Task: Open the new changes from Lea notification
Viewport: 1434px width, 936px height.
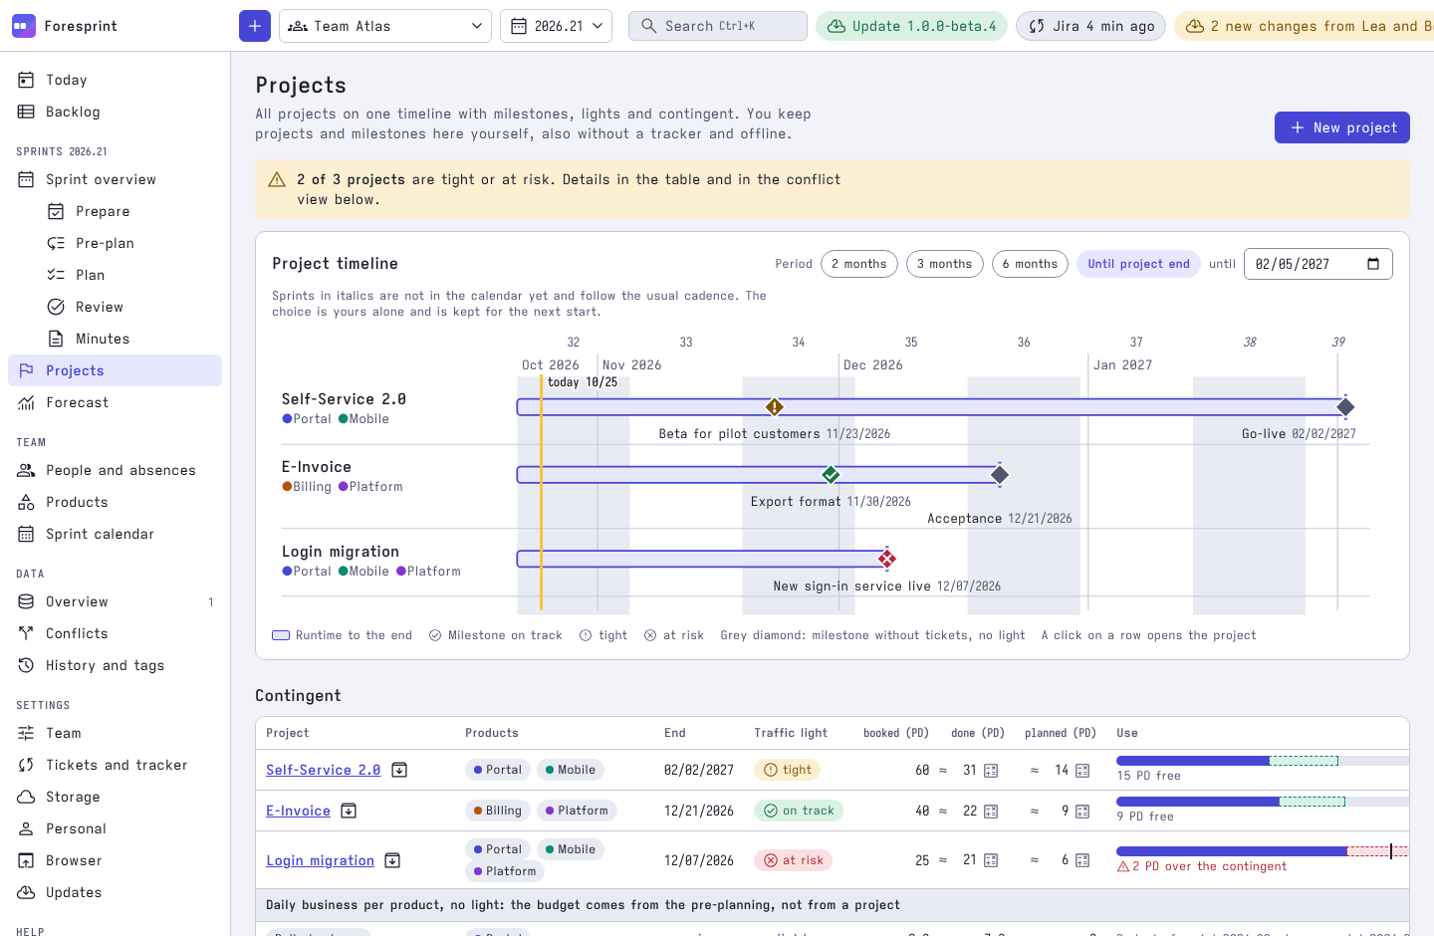Action: pos(1305,26)
